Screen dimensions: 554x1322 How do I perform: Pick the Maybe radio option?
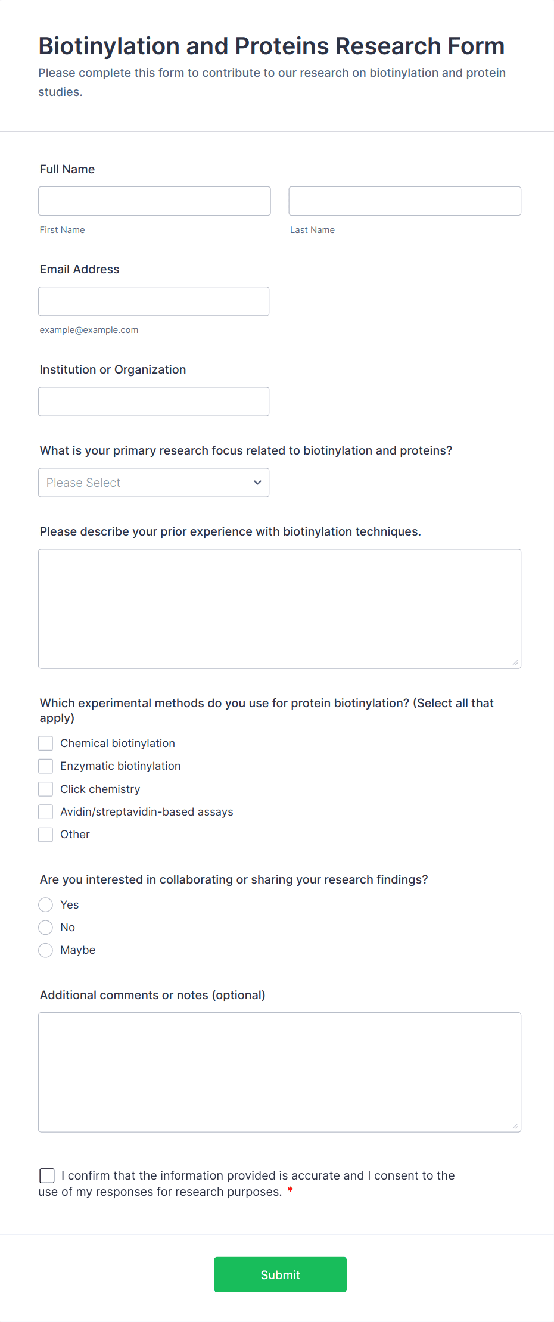coord(46,950)
